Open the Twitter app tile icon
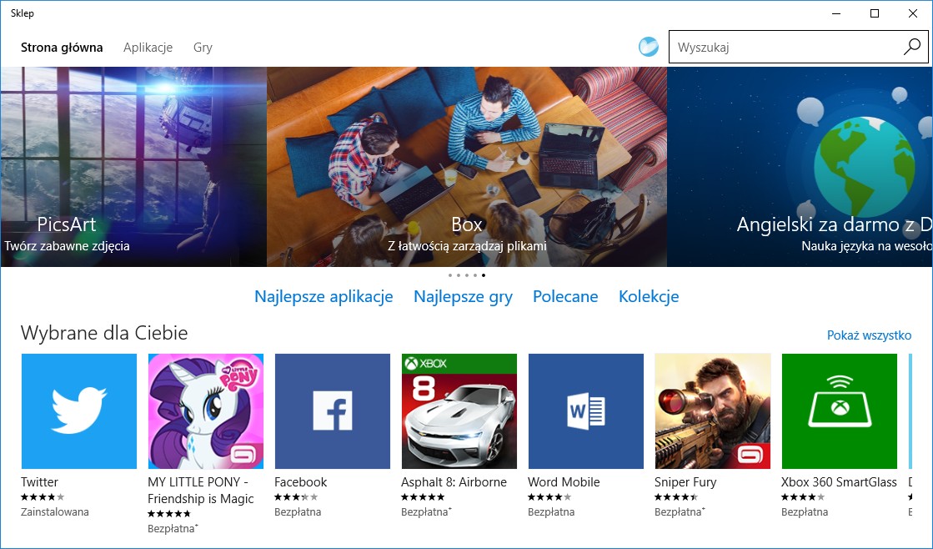The height and width of the screenshot is (549, 933). [79, 411]
